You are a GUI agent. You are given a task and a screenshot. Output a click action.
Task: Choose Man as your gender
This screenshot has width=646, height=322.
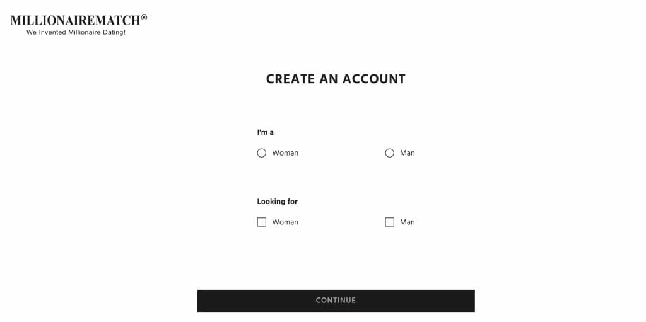coord(390,153)
